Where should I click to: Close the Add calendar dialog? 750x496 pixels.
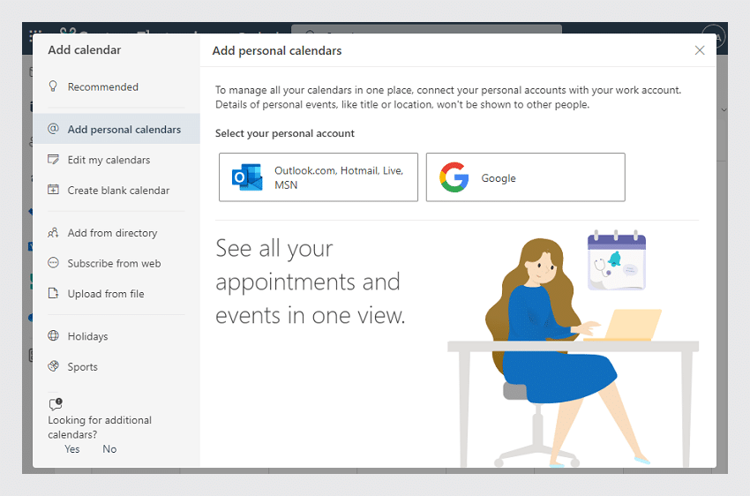[700, 50]
